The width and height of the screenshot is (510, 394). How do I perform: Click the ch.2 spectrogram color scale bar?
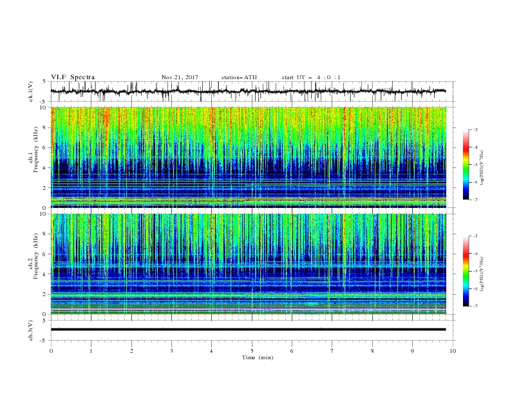(466, 271)
